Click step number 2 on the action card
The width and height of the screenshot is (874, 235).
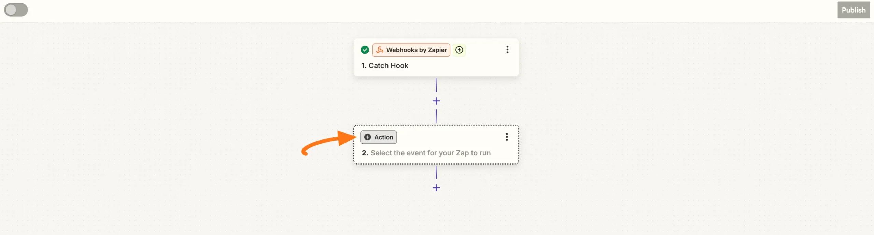coord(365,153)
